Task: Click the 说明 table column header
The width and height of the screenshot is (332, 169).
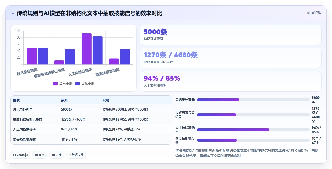Action: pos(106,100)
